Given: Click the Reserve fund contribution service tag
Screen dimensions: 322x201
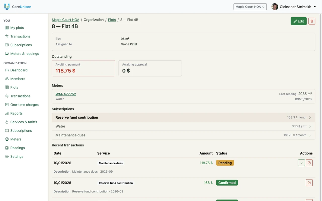Looking at the screenshot, I should (116, 183).
